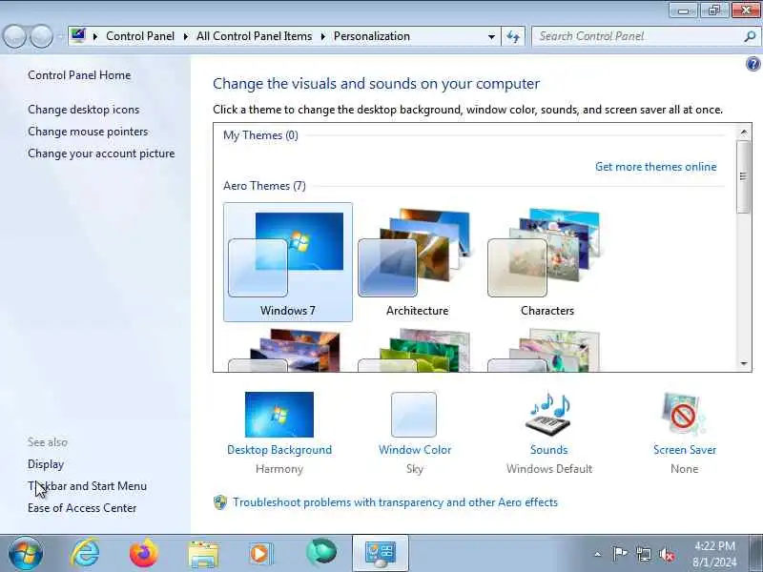The height and width of the screenshot is (572, 763).
Task: Click in the Search Control Panel field
Action: pyautogui.click(x=637, y=36)
